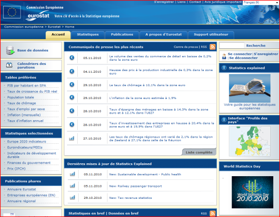
Task: Open PIB par habitant en SPA table
Action: point(27,86)
